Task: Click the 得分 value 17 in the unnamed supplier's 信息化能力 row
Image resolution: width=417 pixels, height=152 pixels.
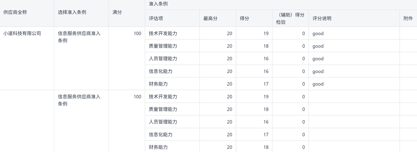Action: click(x=265, y=134)
